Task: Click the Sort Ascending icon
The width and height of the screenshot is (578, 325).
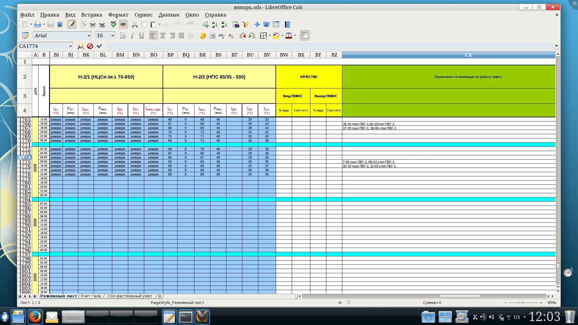Action: coord(215,25)
